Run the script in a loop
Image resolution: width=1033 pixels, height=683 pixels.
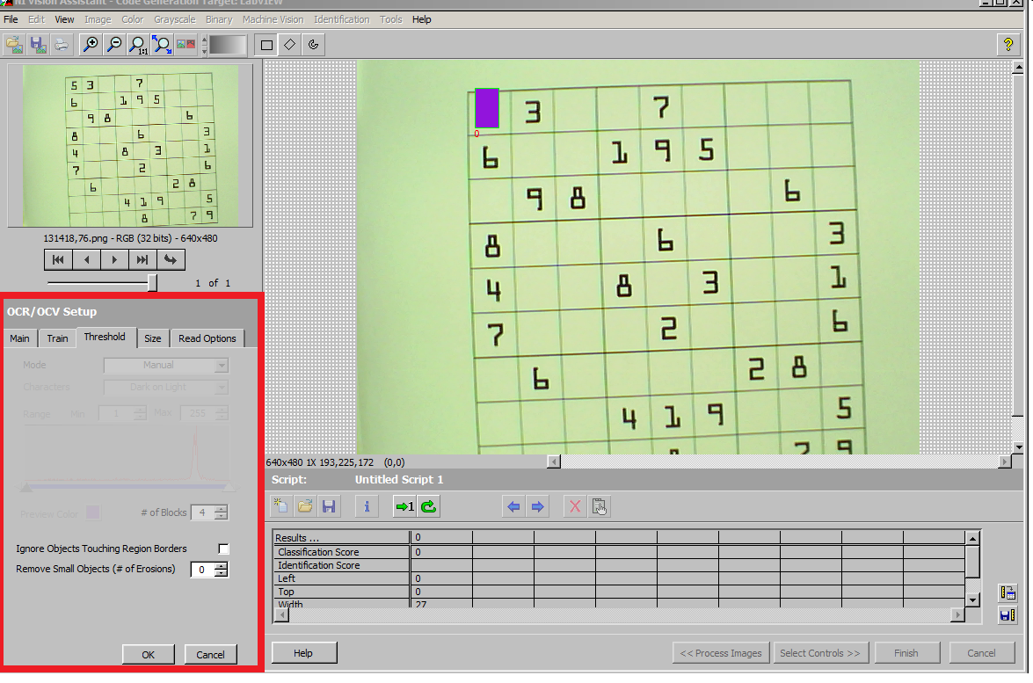tap(428, 506)
